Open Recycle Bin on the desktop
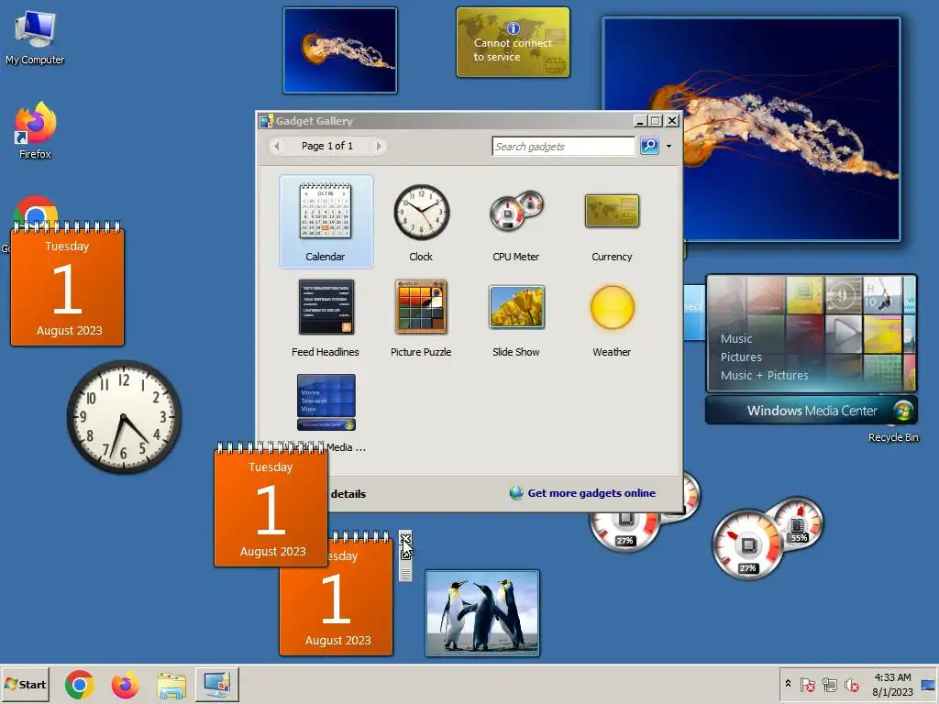The width and height of the screenshot is (939, 704). (x=893, y=437)
